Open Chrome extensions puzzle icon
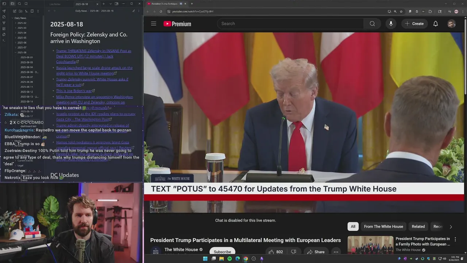The height and width of the screenshot is (263, 467). (x=430, y=11)
